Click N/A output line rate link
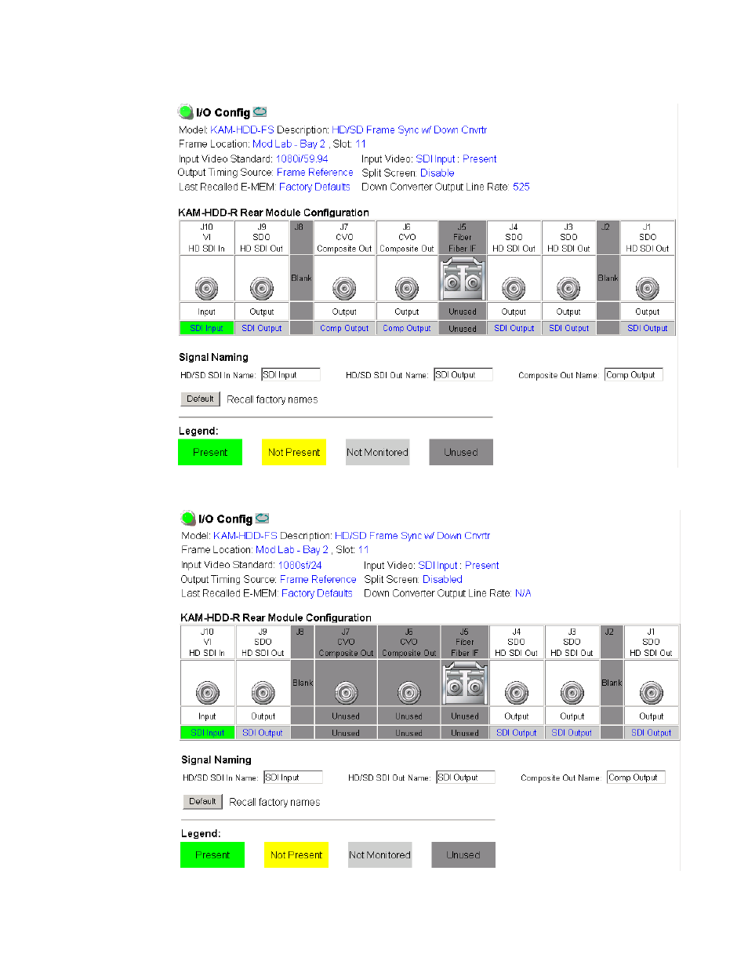 tap(523, 594)
